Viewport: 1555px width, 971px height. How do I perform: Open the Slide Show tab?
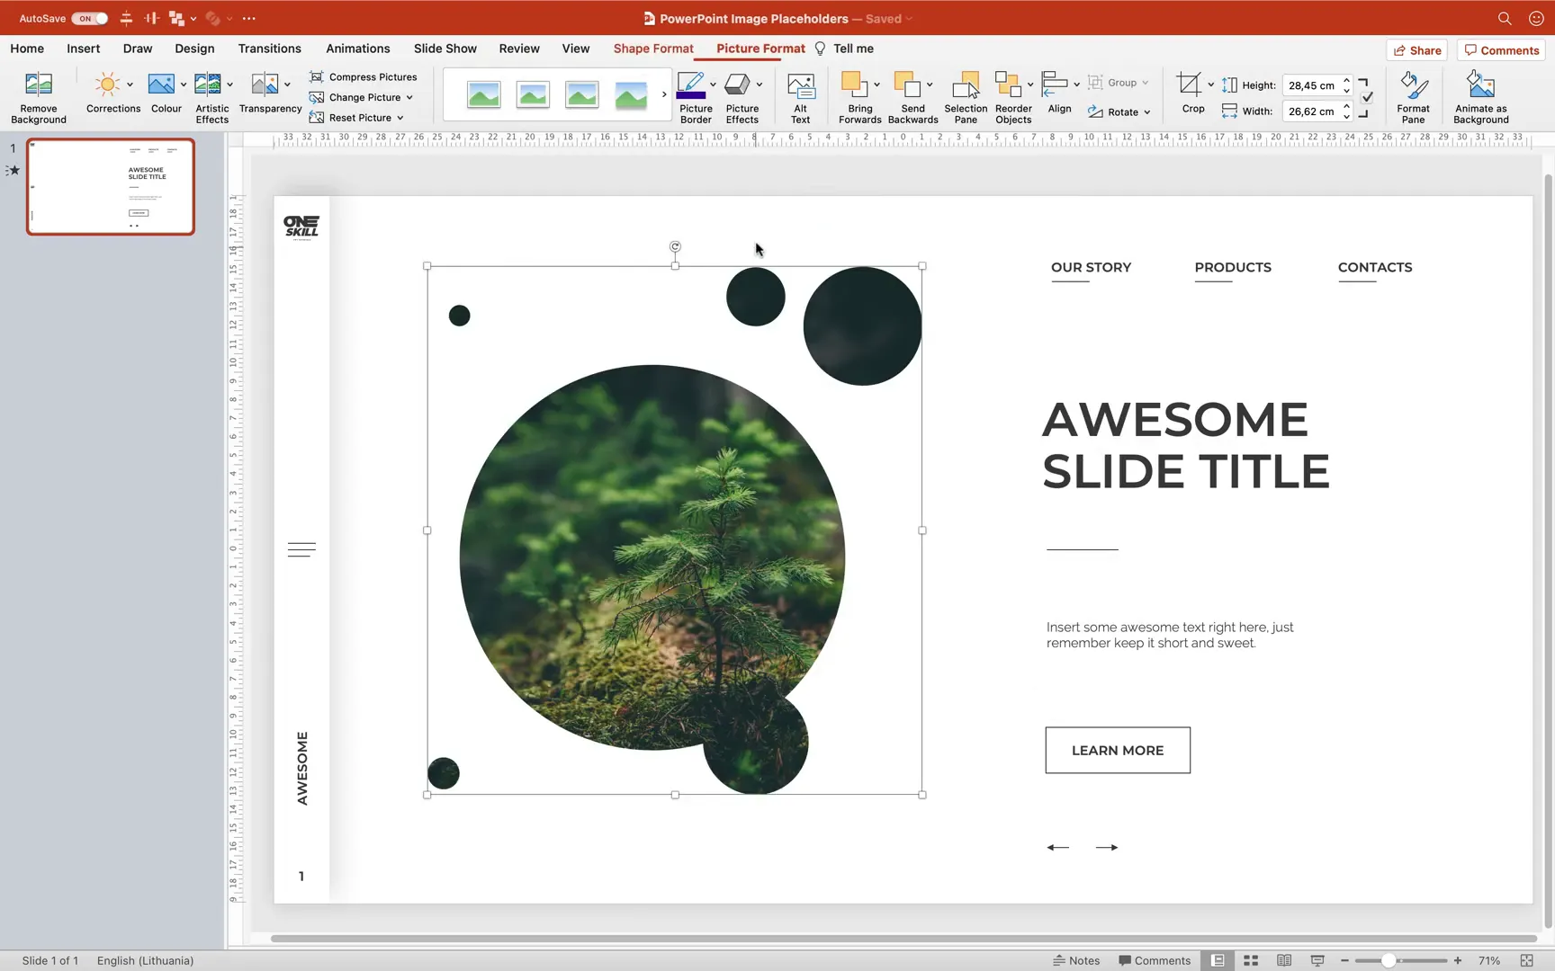click(x=445, y=49)
